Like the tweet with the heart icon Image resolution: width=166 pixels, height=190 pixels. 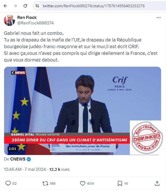pos(83,183)
